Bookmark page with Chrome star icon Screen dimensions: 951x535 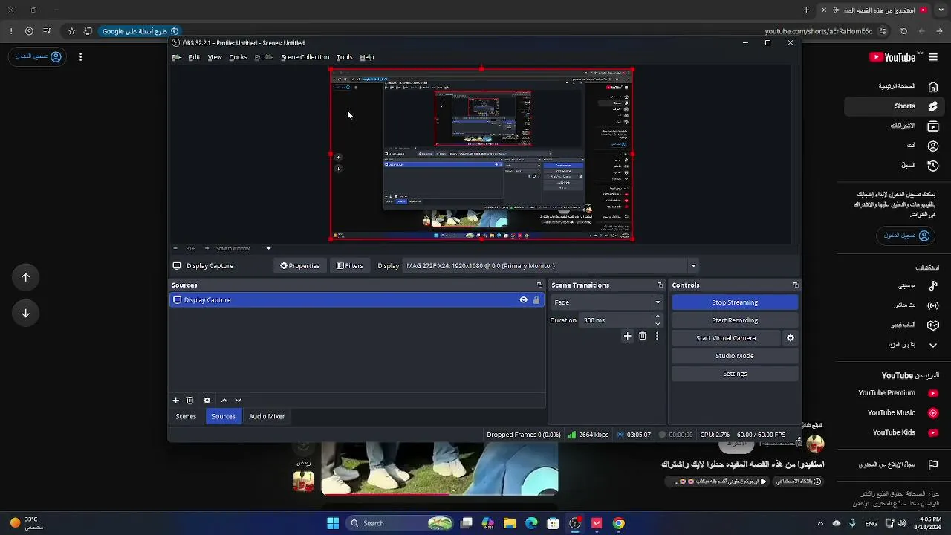[71, 31]
